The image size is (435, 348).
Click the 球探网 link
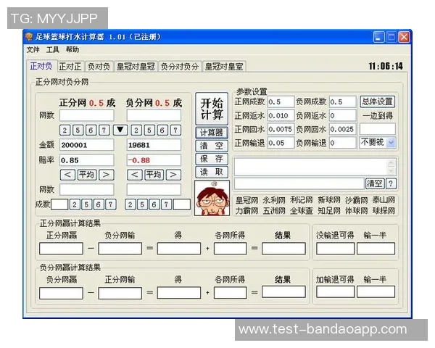click(x=384, y=211)
